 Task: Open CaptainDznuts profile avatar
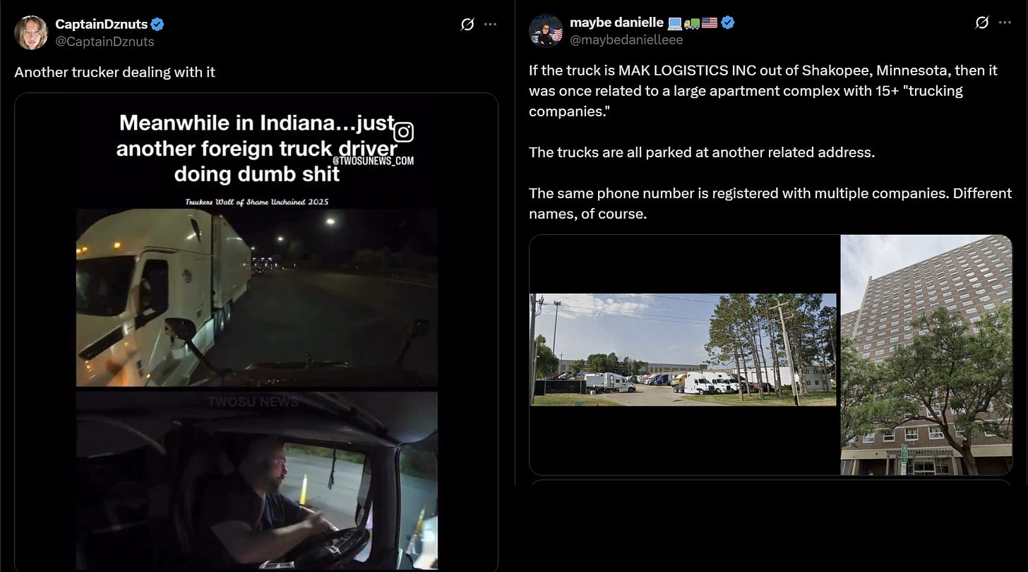tap(31, 32)
